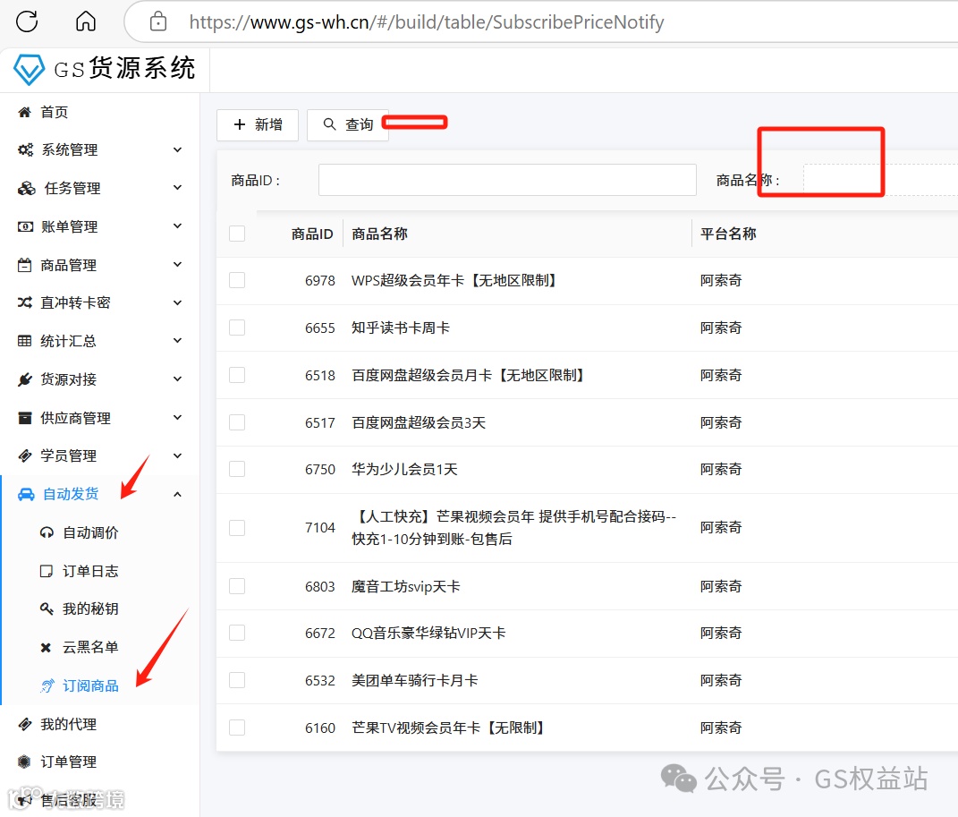Viewport: 958px width, 817px height.
Task: Expand the 学员管理 menu chevron
Action: click(177, 455)
